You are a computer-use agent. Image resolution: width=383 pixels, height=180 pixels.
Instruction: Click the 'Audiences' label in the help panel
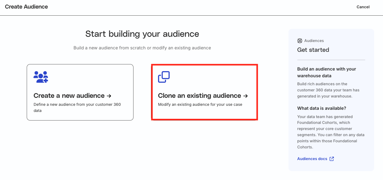coord(314,41)
